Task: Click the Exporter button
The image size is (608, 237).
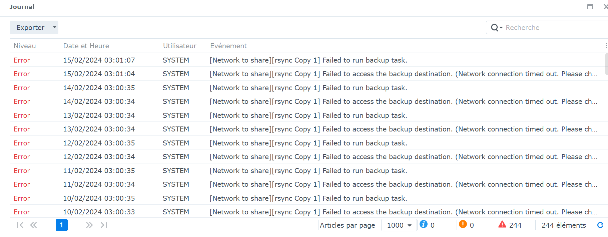Action: coord(30,28)
